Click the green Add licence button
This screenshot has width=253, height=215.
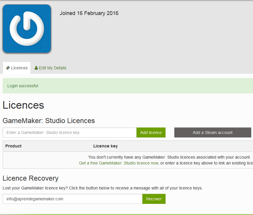[151, 132]
